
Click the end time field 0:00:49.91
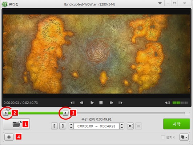point(108,126)
